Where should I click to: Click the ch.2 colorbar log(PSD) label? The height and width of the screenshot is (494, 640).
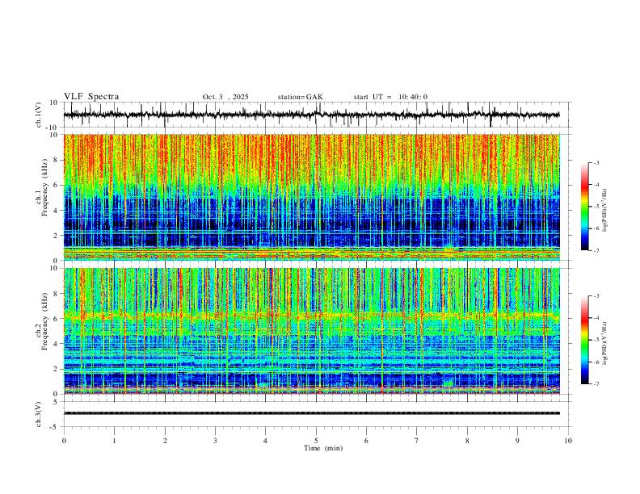pos(605,344)
